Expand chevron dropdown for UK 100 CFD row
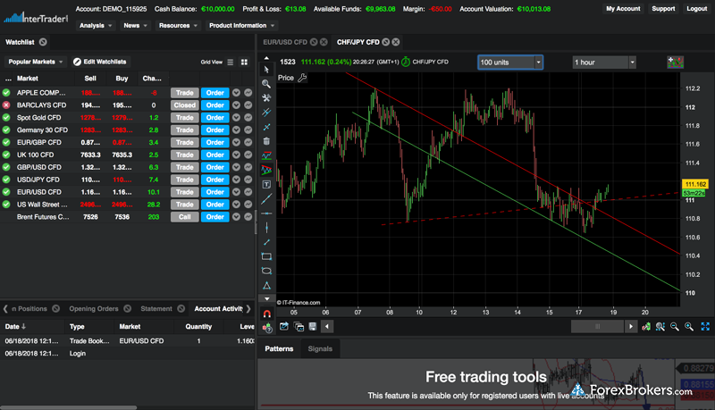 [x=236, y=155]
